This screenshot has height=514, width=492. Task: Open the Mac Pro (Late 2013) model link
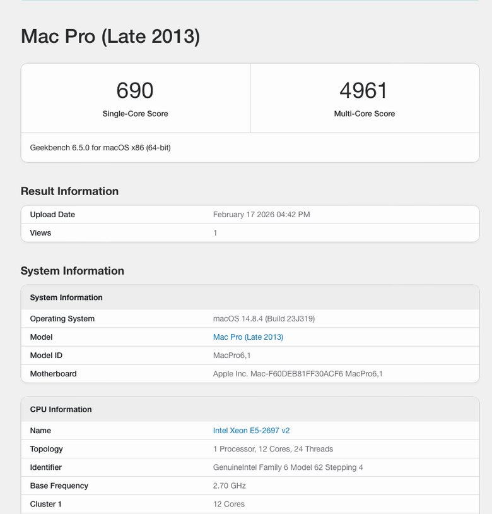click(x=248, y=337)
